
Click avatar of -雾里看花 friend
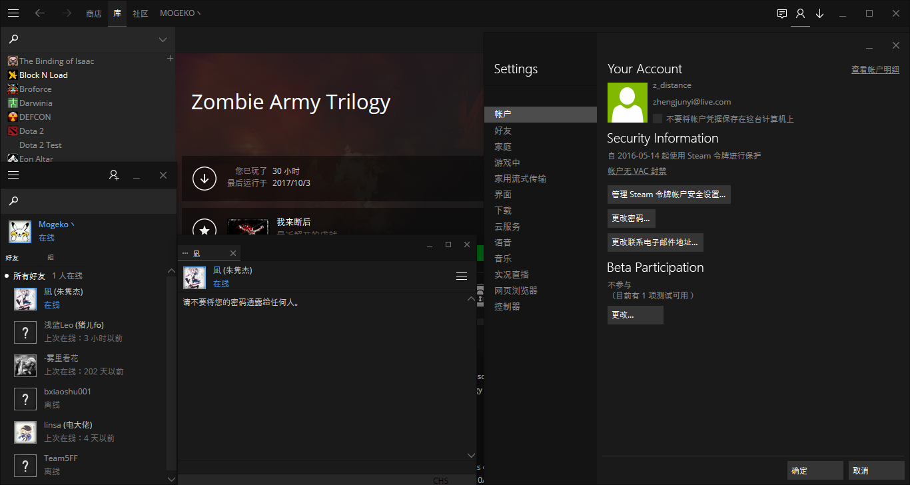(x=25, y=365)
